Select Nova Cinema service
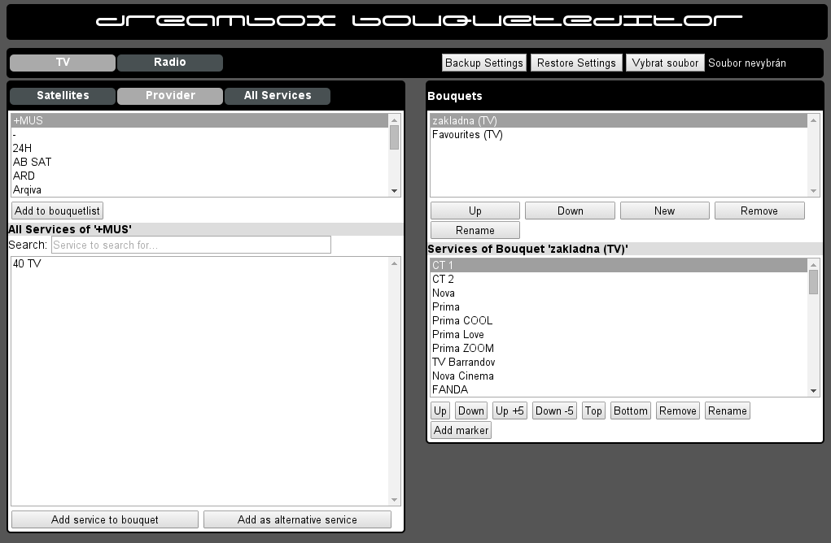Viewport: 831px width, 543px height. 619,376
